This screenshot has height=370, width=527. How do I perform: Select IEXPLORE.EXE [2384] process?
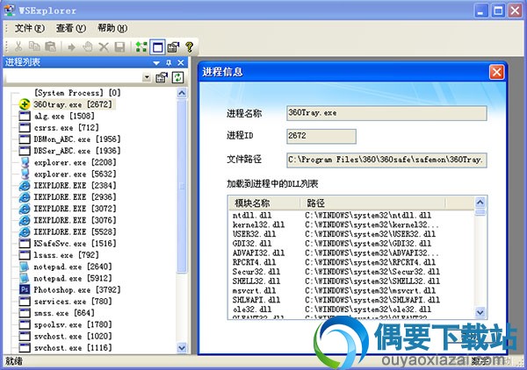click(75, 186)
